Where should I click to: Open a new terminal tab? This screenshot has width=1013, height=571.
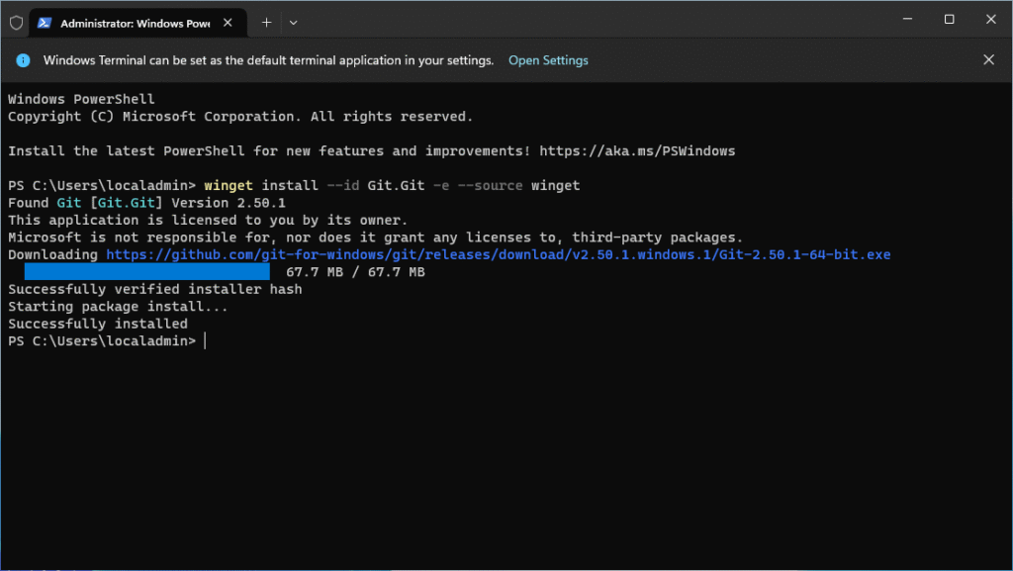(x=266, y=22)
